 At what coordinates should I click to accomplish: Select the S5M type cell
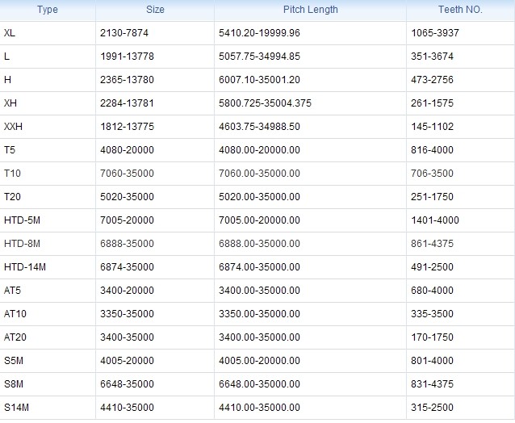[14, 361]
